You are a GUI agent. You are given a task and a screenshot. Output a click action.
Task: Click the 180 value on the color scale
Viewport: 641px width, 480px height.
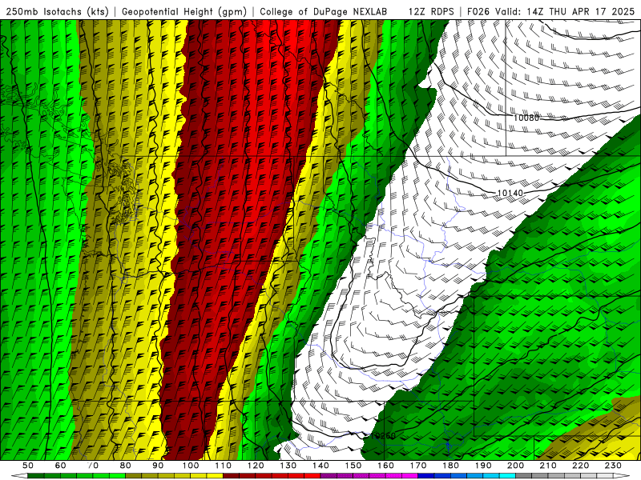click(x=451, y=466)
